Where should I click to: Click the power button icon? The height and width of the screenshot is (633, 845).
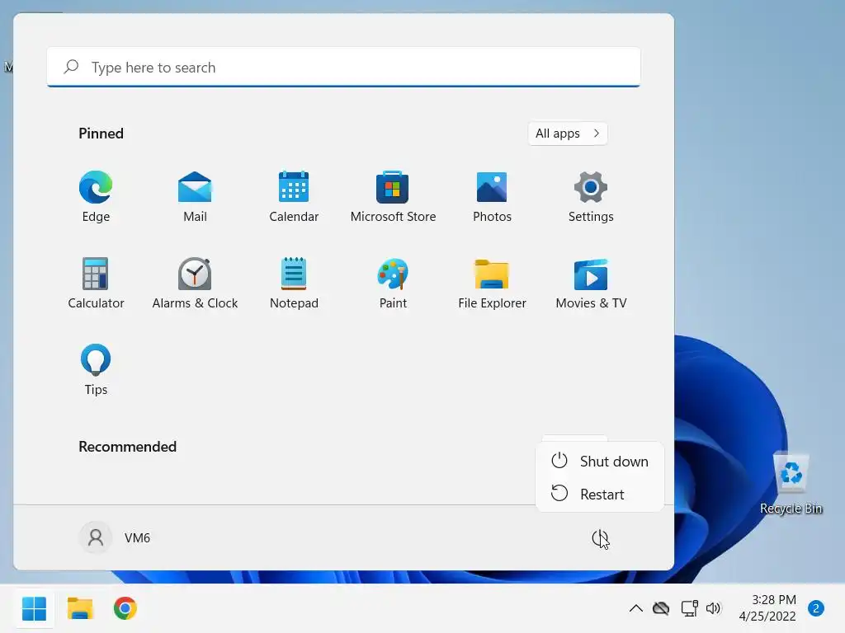click(x=599, y=537)
